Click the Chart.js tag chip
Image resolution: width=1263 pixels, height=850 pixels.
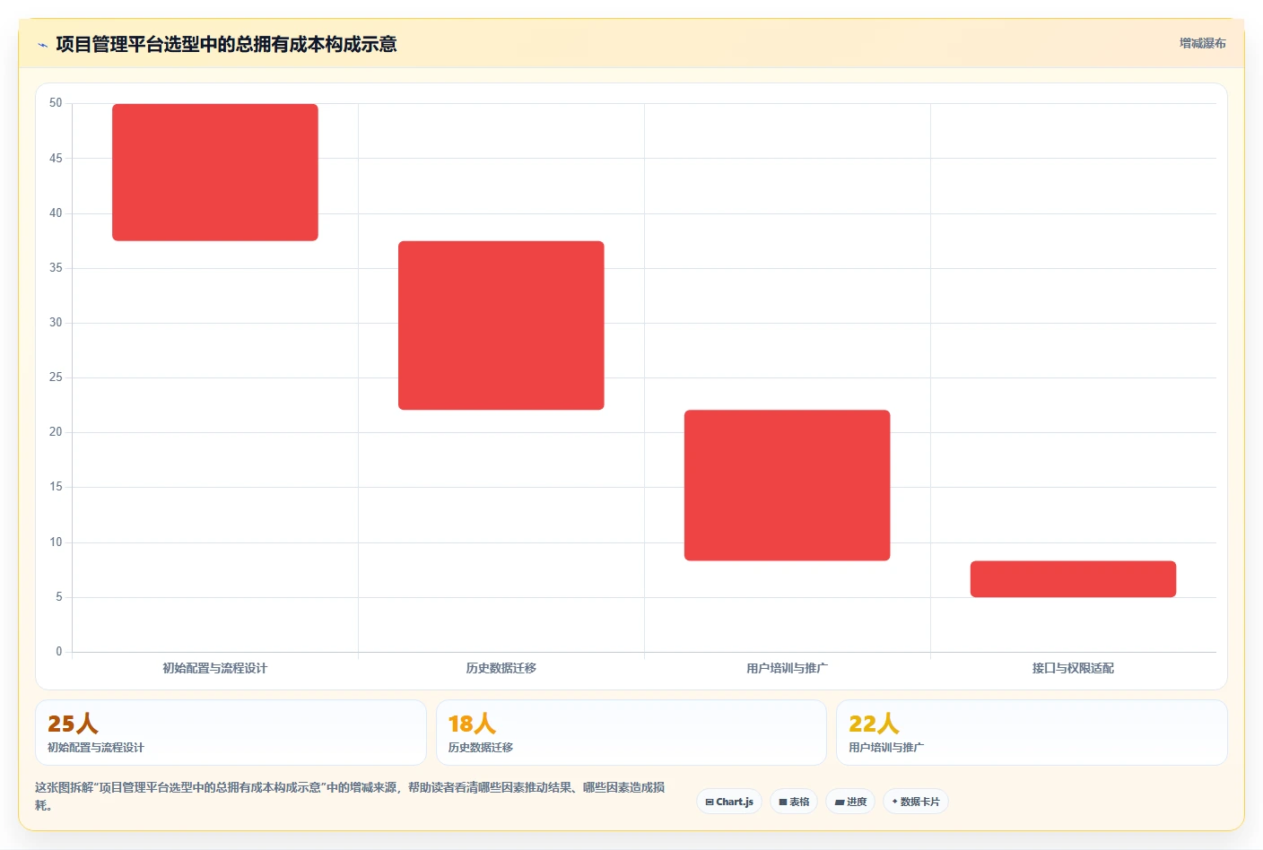[x=729, y=802]
